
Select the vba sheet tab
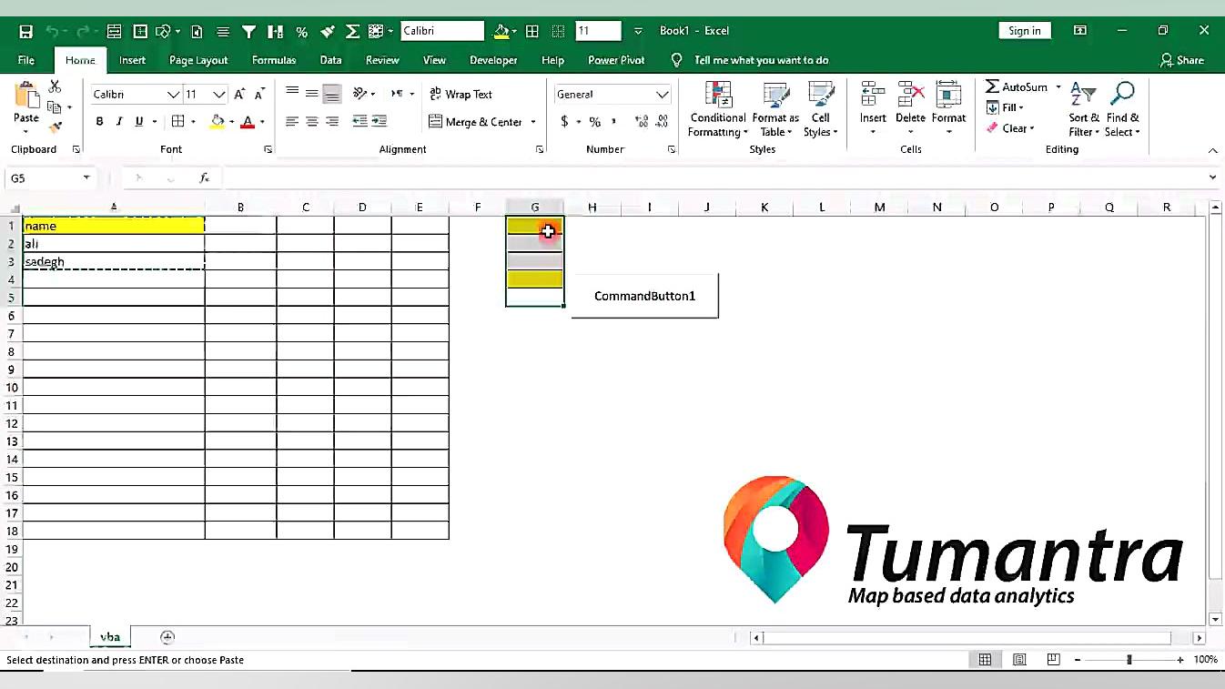point(109,636)
